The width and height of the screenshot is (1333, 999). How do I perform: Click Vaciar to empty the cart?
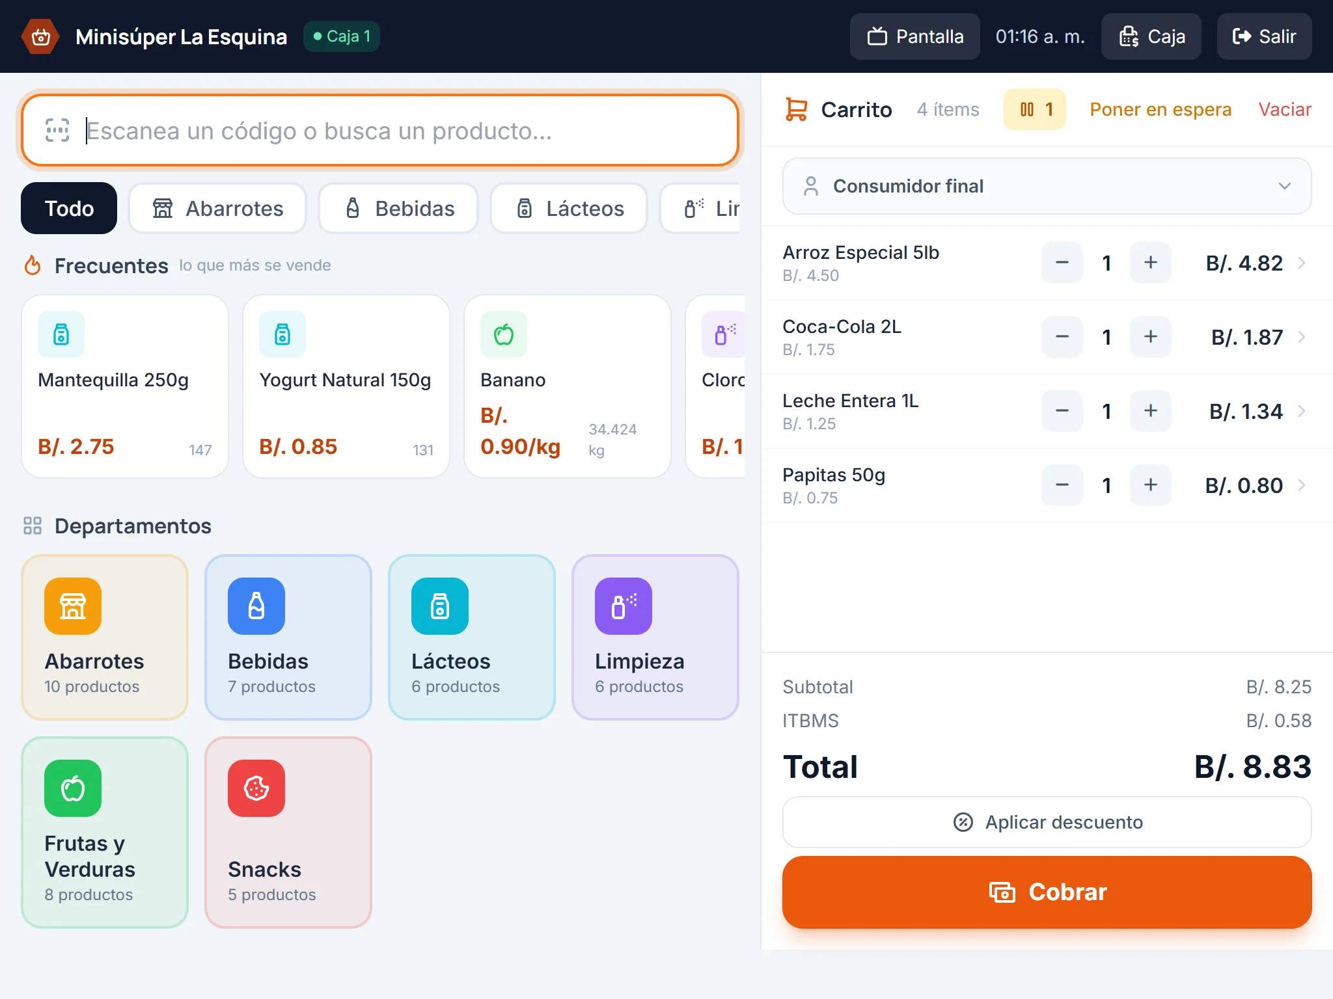point(1285,109)
